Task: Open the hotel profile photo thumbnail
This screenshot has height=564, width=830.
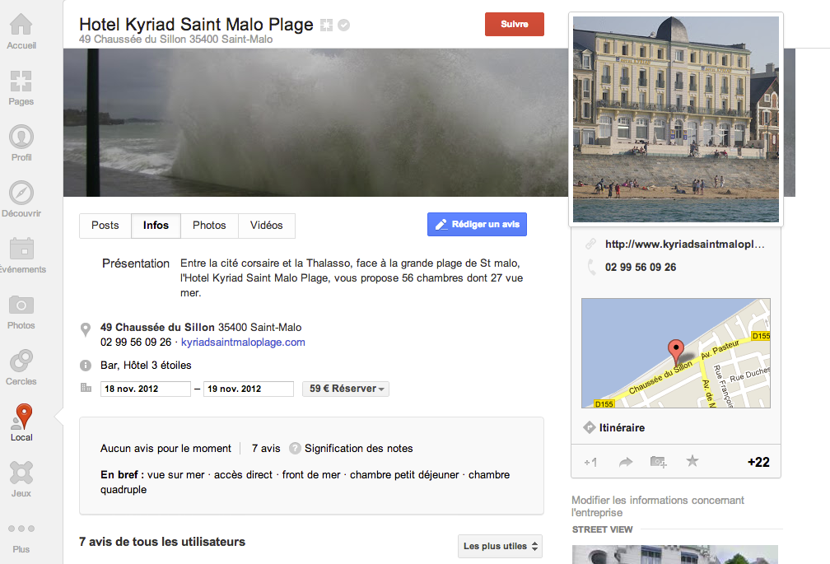Action: pyautogui.click(x=676, y=119)
